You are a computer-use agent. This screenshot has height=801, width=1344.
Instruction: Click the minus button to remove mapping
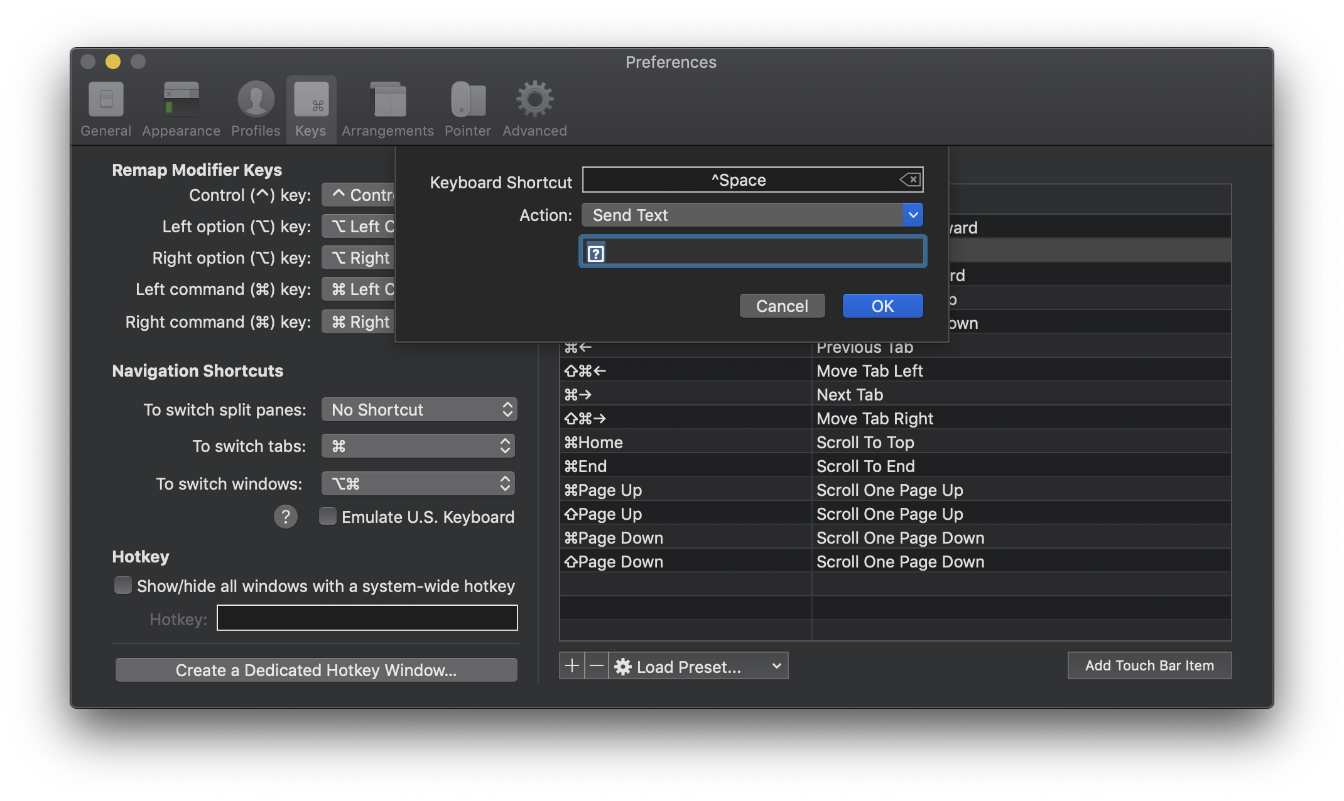click(597, 665)
